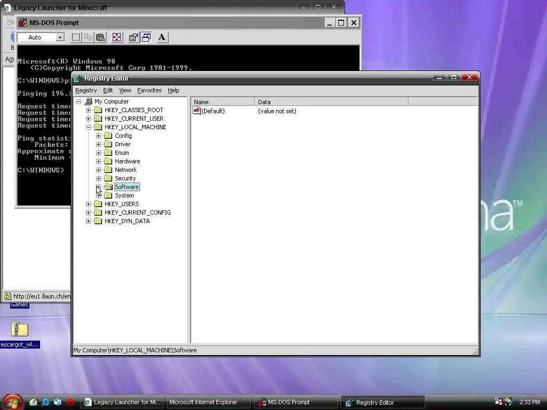Open the View menu in Registry Editor
Screen dimensions: 547x410
[x=125, y=90]
